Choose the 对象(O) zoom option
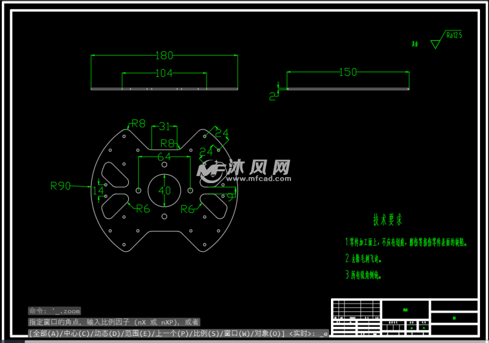The width and height of the screenshot is (489, 343). 268,333
